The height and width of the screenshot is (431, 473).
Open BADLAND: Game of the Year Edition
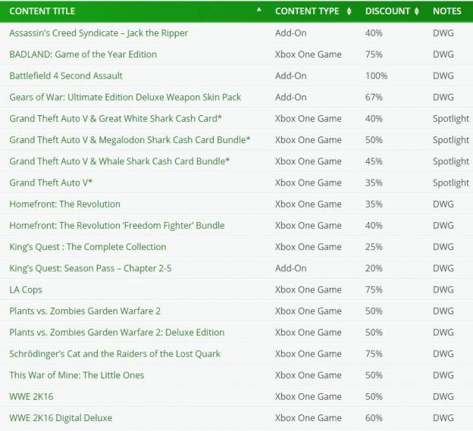[83, 55]
